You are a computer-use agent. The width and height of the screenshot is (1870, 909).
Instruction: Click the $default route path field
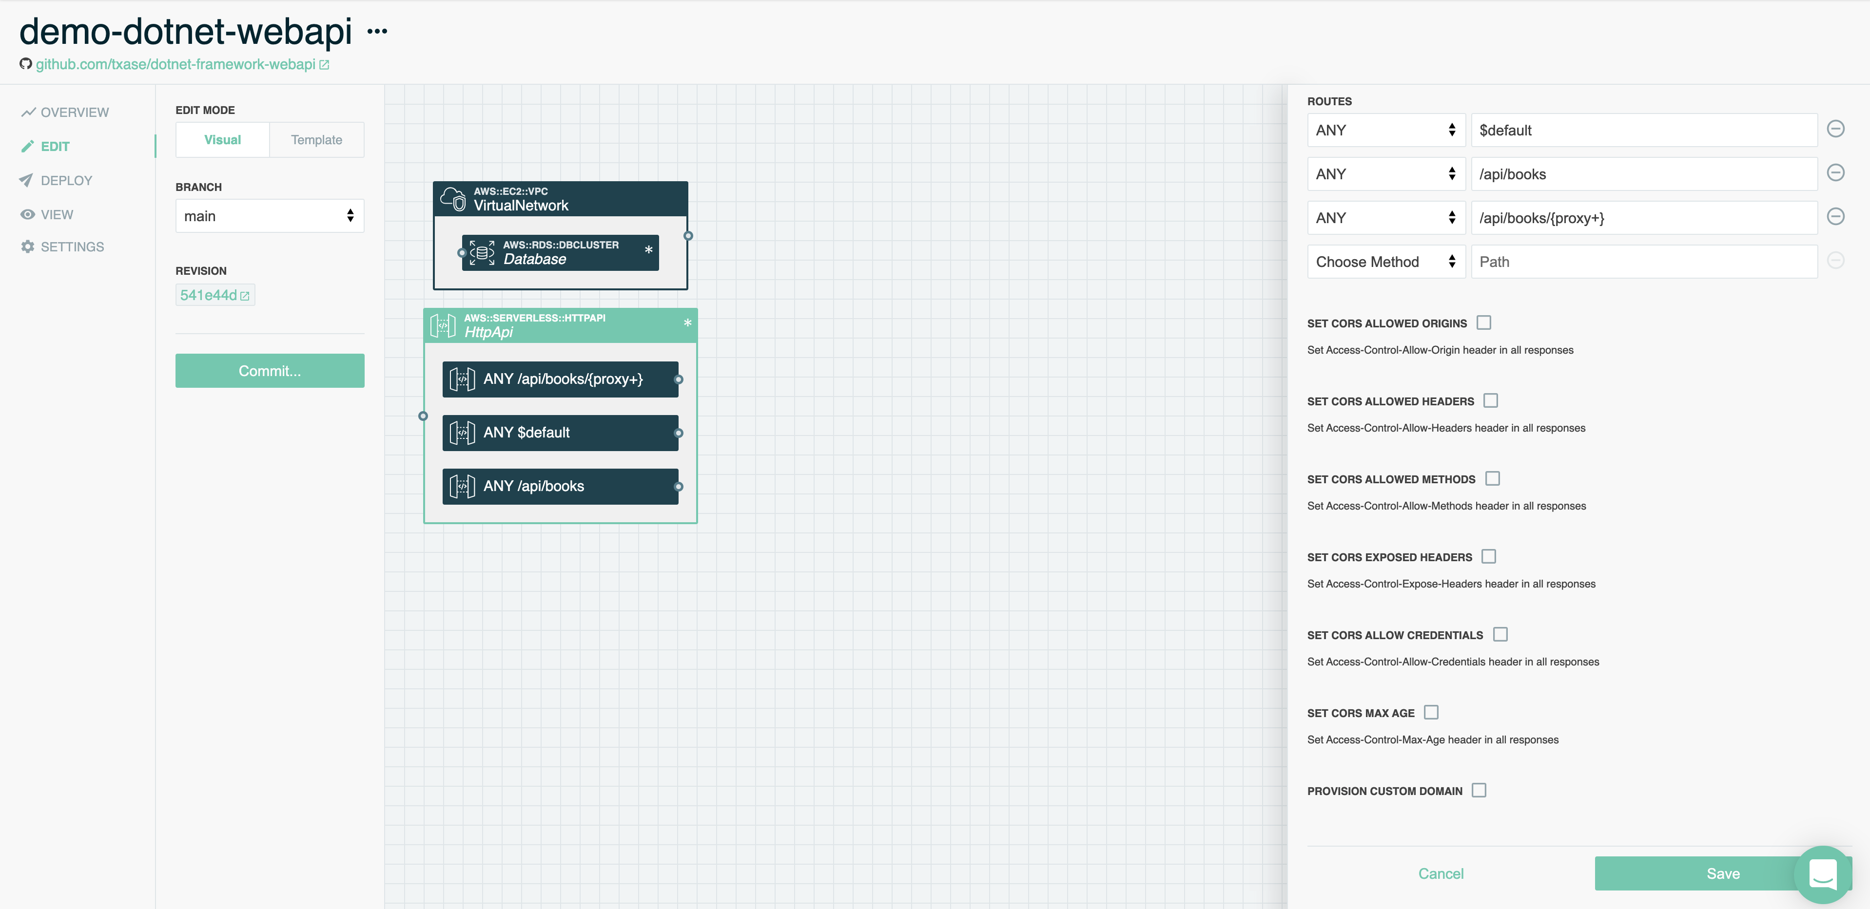point(1643,130)
